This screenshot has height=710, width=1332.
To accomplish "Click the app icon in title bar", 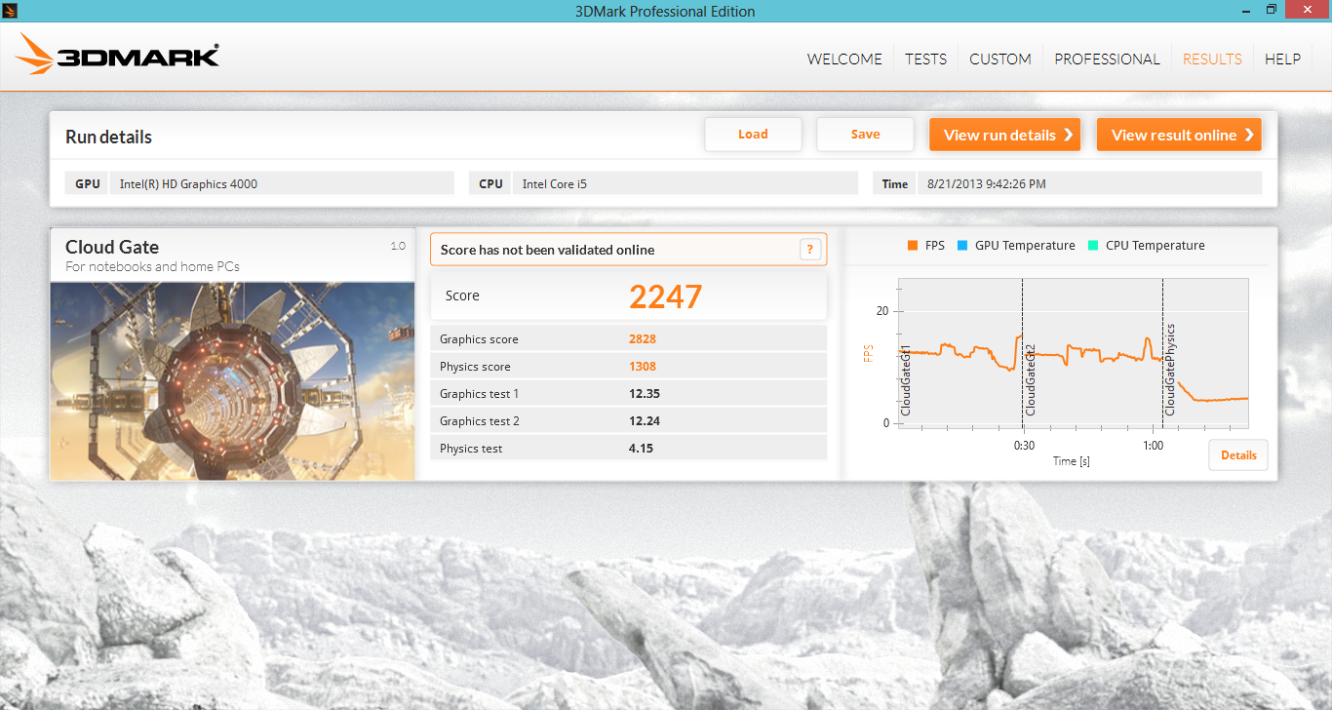I will point(9,10).
